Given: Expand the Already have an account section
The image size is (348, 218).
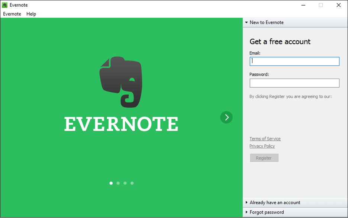Looking at the screenshot, I should 295,202.
